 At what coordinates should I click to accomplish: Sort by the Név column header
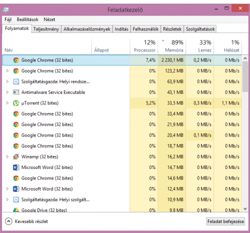47,46
